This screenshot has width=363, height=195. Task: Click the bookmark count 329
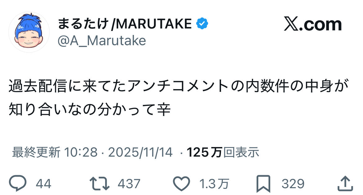click(293, 184)
